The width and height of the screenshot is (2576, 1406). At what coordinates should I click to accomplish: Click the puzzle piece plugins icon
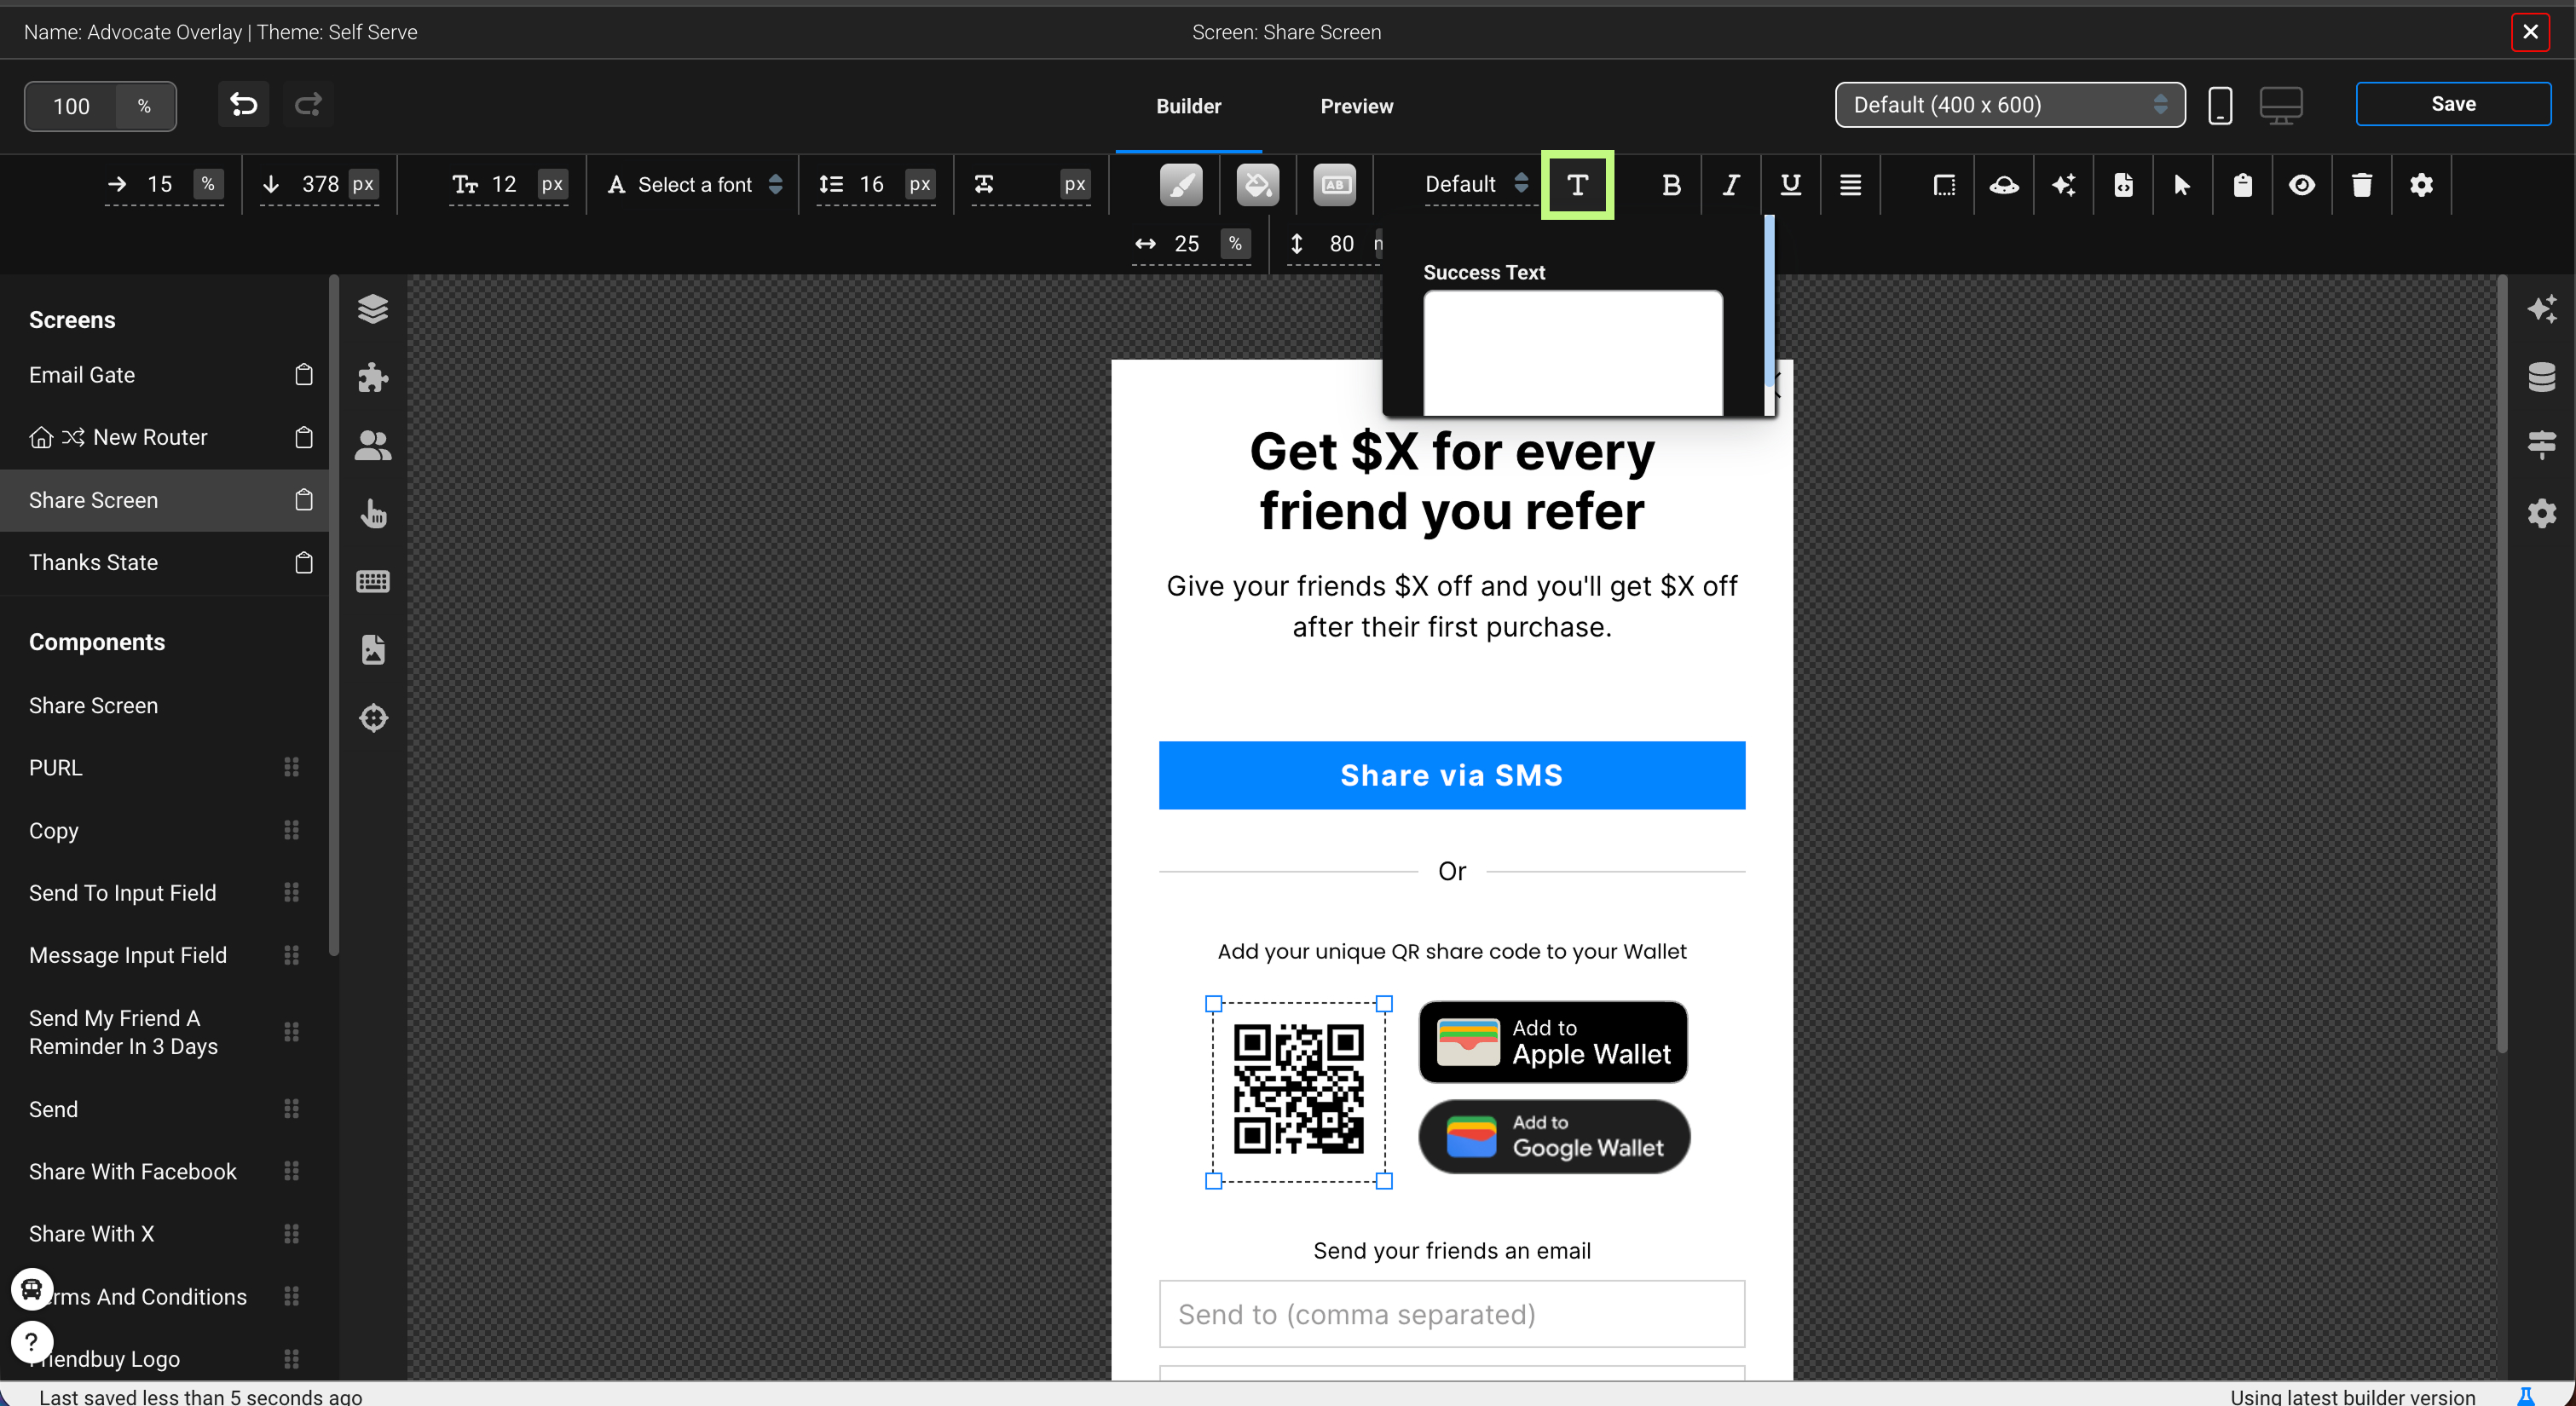pos(373,377)
